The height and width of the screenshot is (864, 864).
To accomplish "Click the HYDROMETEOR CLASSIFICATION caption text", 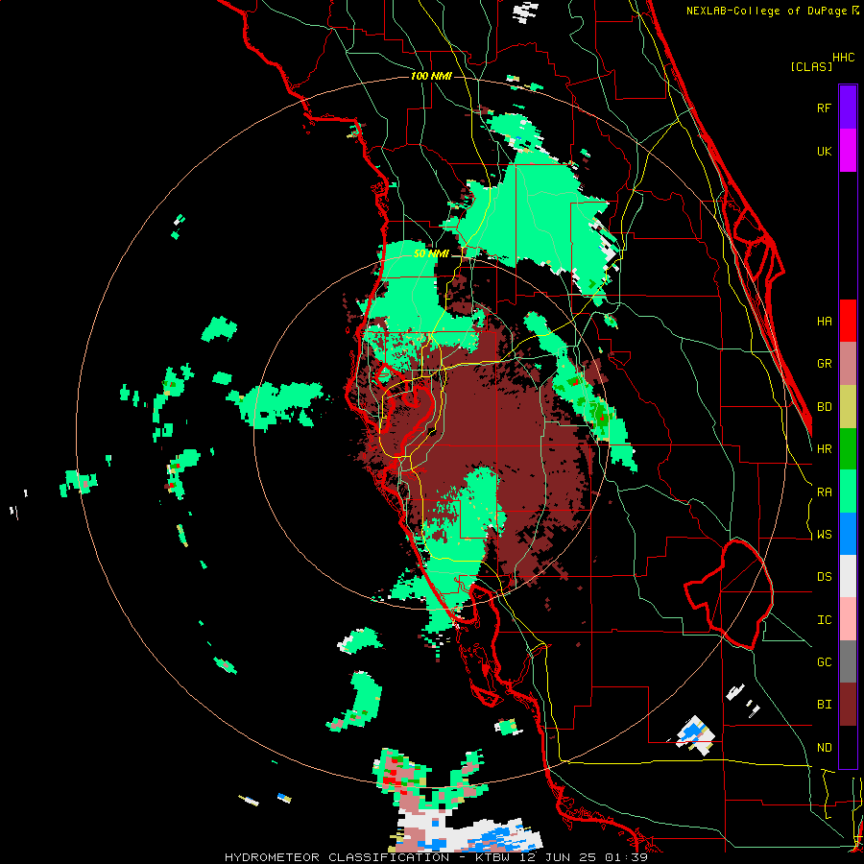I will pos(337,857).
